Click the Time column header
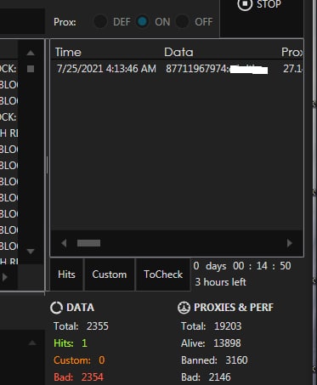317x385 pixels. (x=68, y=52)
